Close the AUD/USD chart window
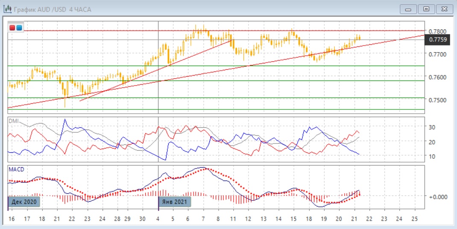The width and height of the screenshot is (457, 229). pos(443,9)
